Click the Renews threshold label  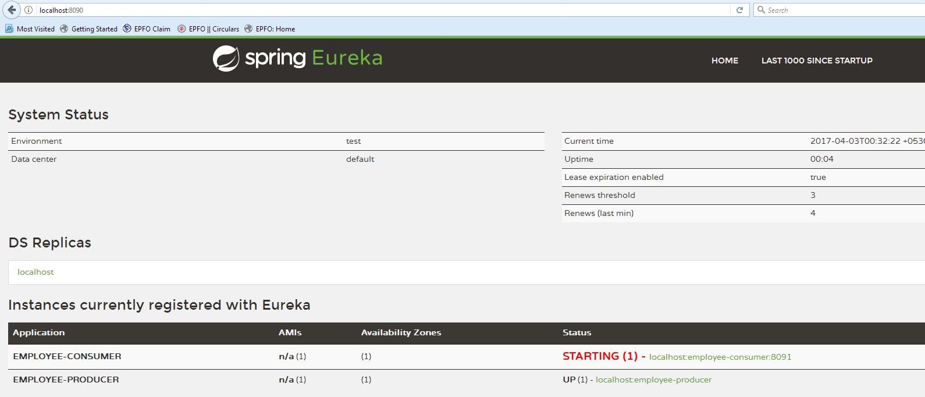(599, 195)
